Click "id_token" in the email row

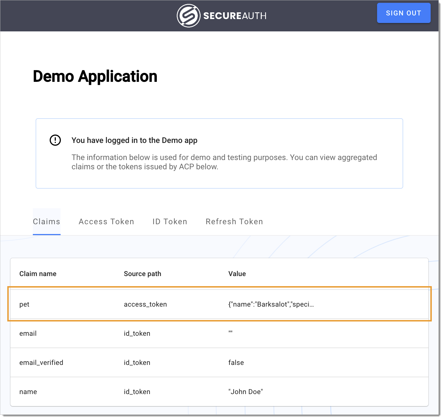(x=137, y=334)
